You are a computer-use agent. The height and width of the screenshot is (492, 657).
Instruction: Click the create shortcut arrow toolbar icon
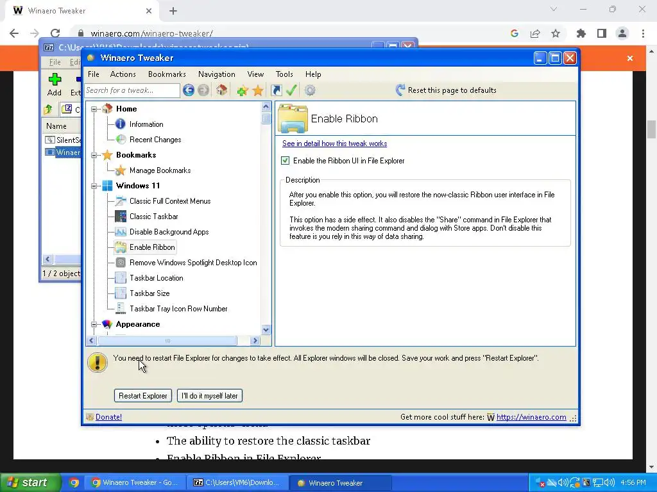(277, 90)
